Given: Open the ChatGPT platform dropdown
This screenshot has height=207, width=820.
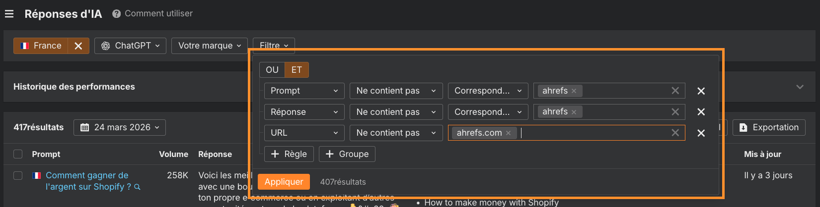Looking at the screenshot, I should [x=130, y=46].
